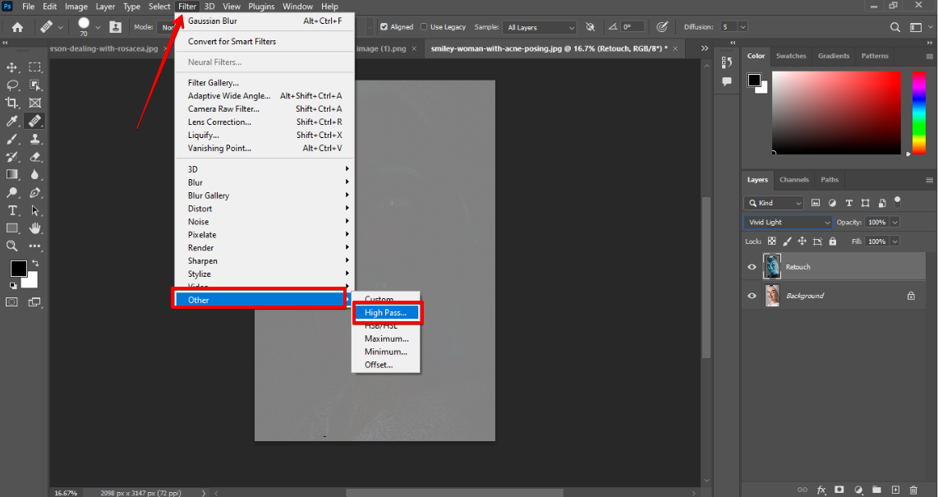Screen dimensions: 938x497
Task: Expand the Blur submenu
Action: (264, 182)
